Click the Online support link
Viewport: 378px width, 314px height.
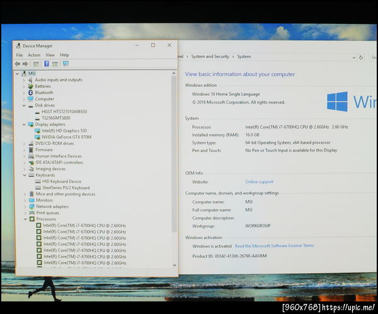pyautogui.click(x=259, y=182)
